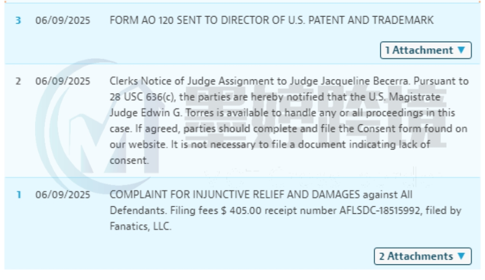This screenshot has width=485, height=280.
Task: Open docket entry number 1 link
Action: (x=19, y=195)
